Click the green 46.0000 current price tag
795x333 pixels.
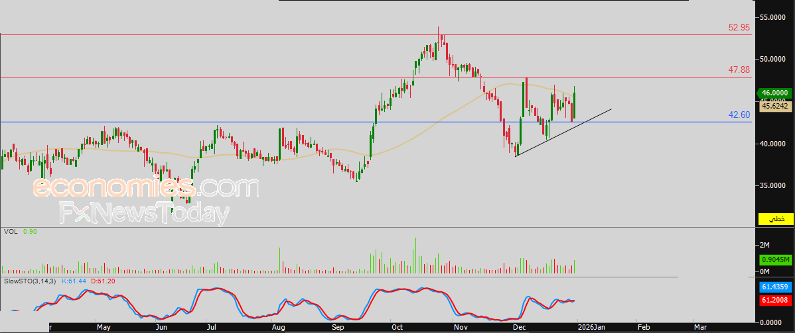coord(774,93)
